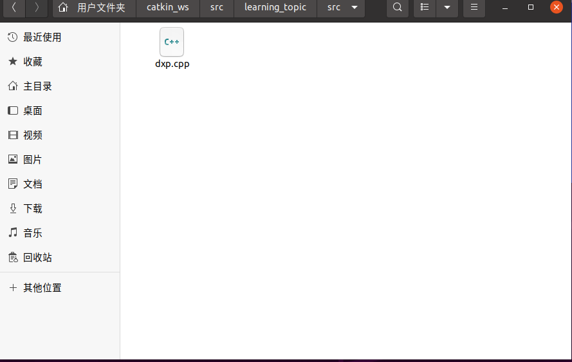572x362 pixels.
Task: Open 下载 downloads folder in the sidebar
Action: [60, 209]
